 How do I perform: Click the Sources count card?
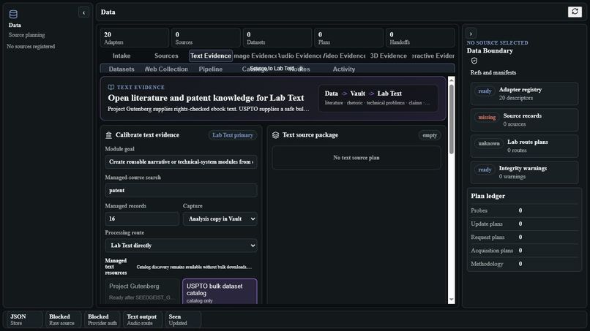[206, 37]
